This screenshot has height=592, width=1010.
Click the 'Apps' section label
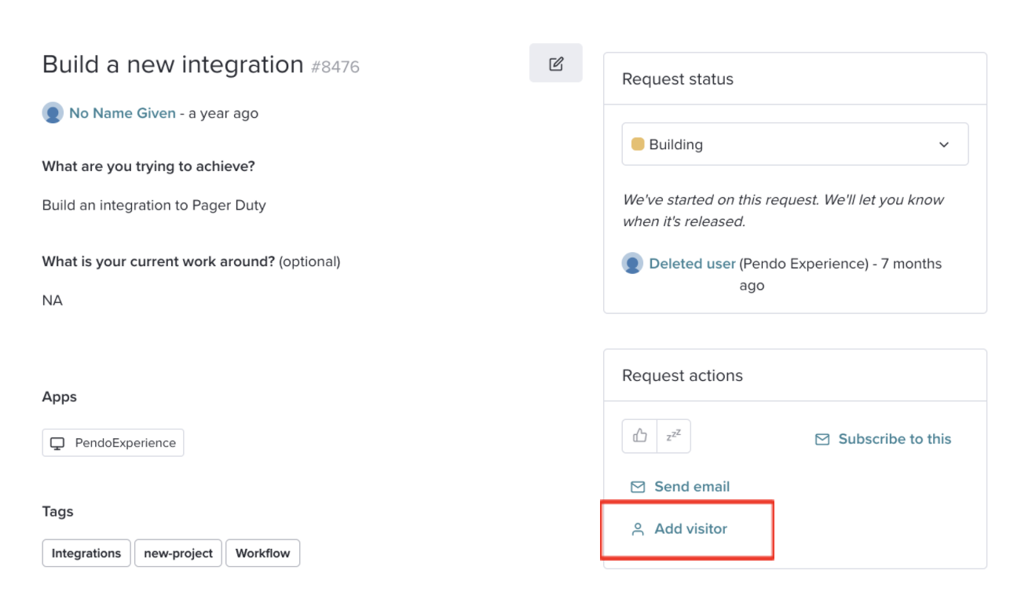pos(60,397)
